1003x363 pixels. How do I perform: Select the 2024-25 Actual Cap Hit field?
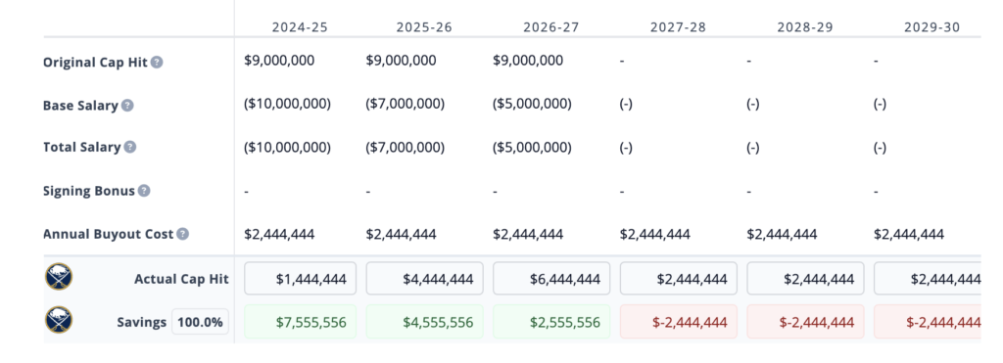(x=300, y=279)
